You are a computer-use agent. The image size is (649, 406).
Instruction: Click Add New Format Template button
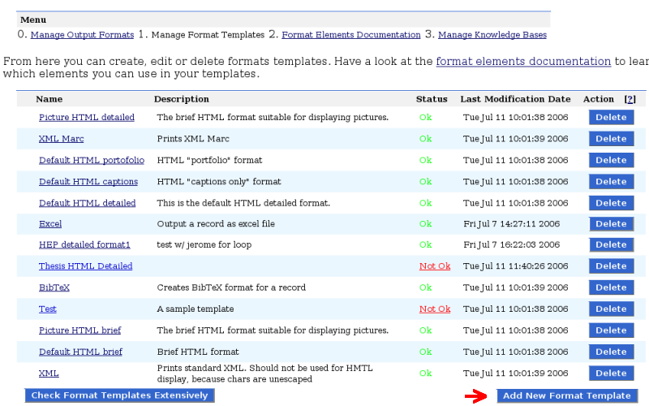pyautogui.click(x=566, y=395)
